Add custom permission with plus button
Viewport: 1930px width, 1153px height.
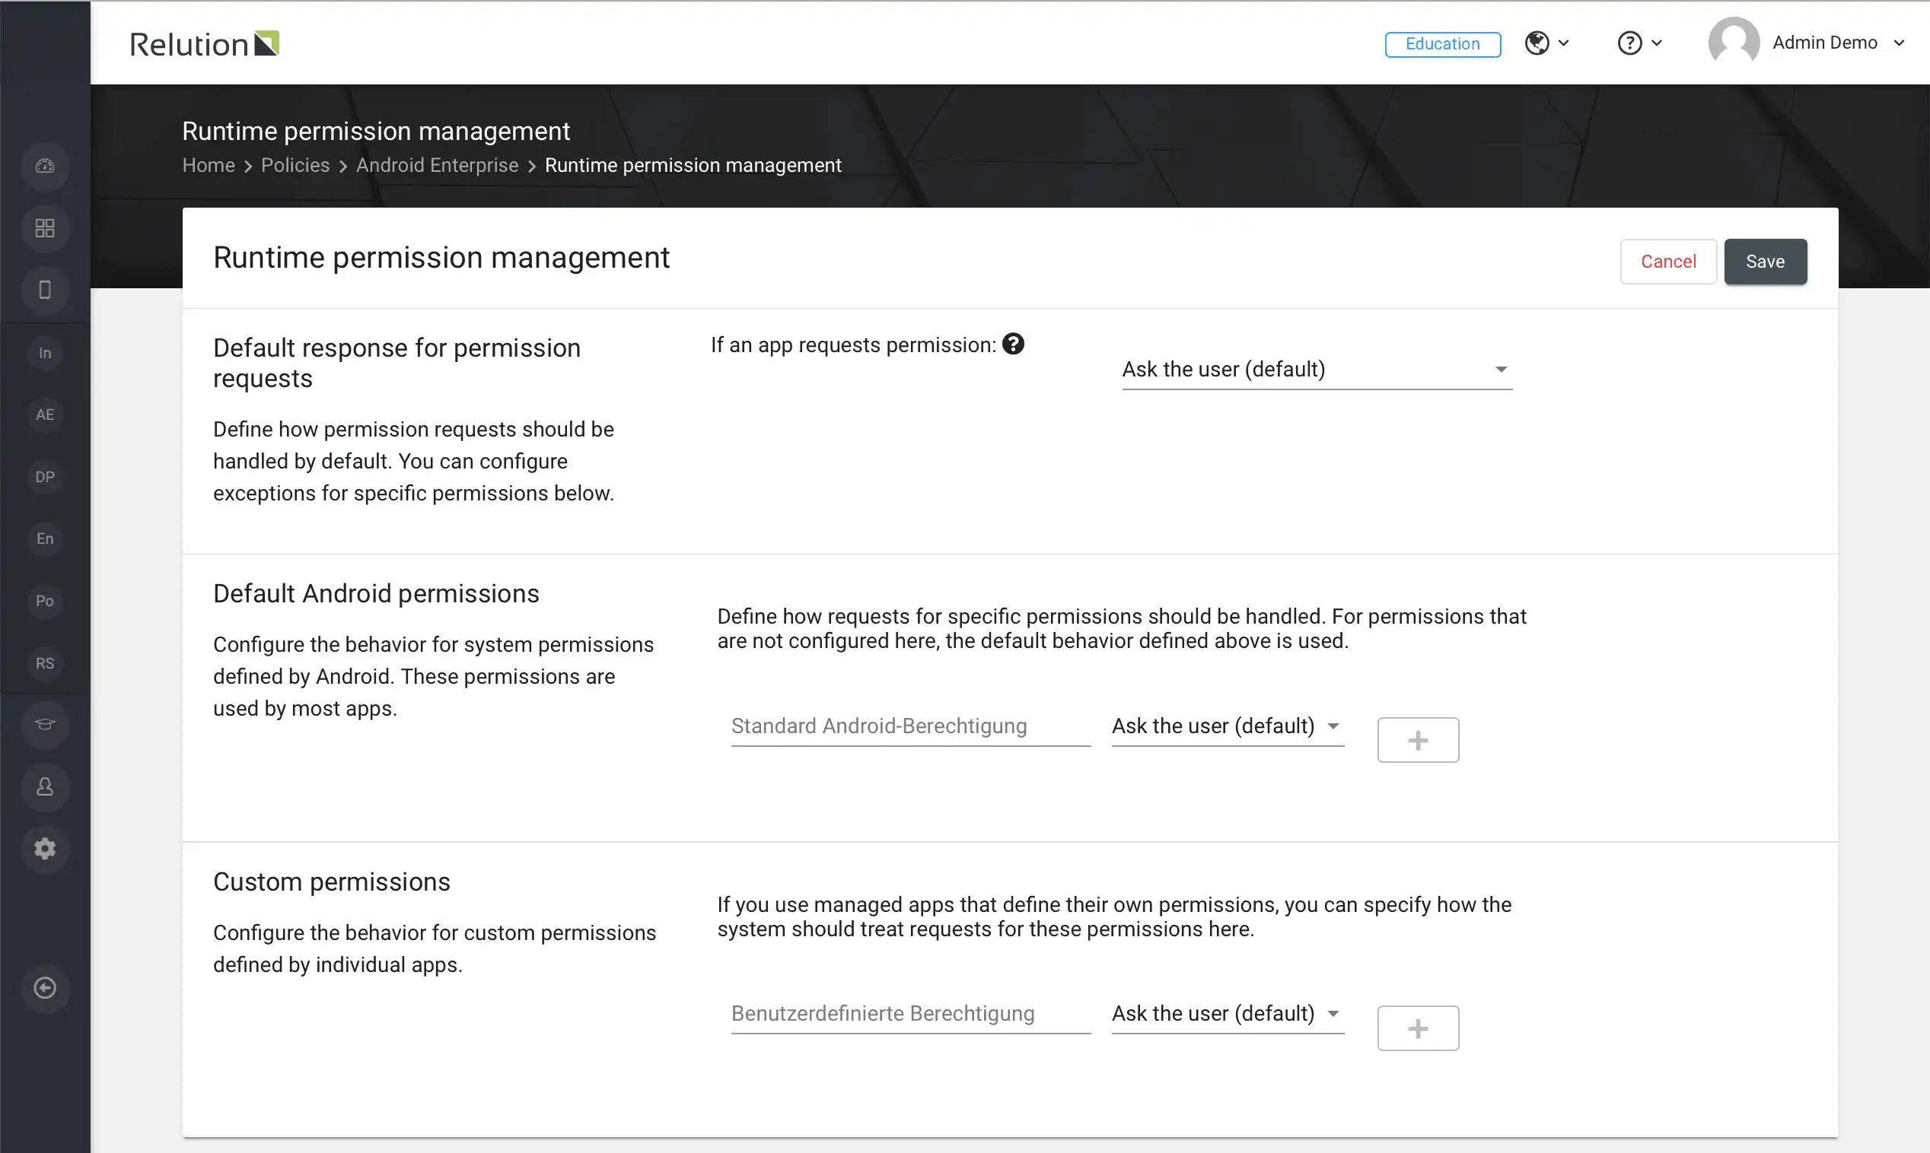(x=1418, y=1029)
